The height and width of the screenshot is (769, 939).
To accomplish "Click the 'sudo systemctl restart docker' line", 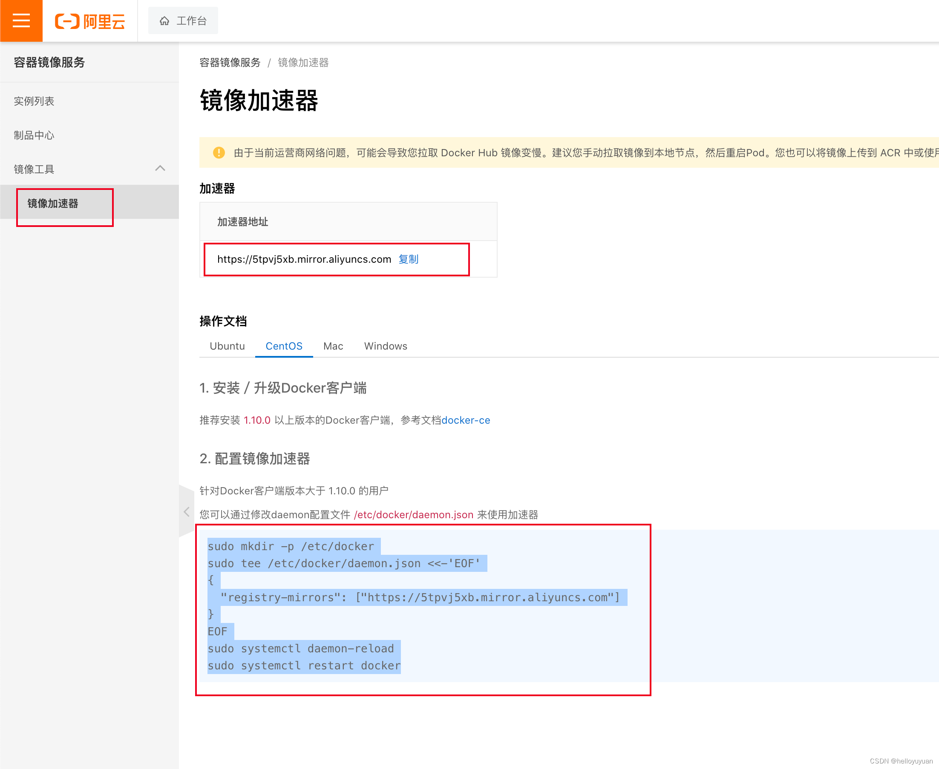I will click(304, 666).
